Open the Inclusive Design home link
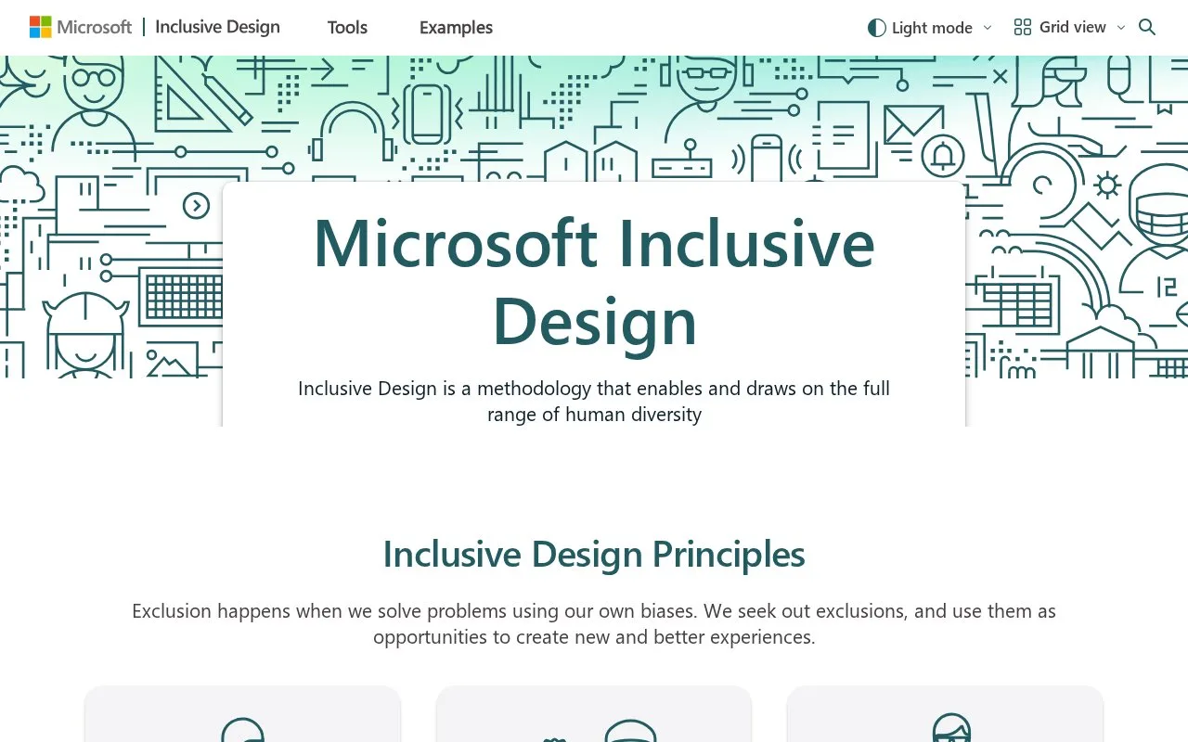Viewport: 1188px width, 742px height. (217, 27)
